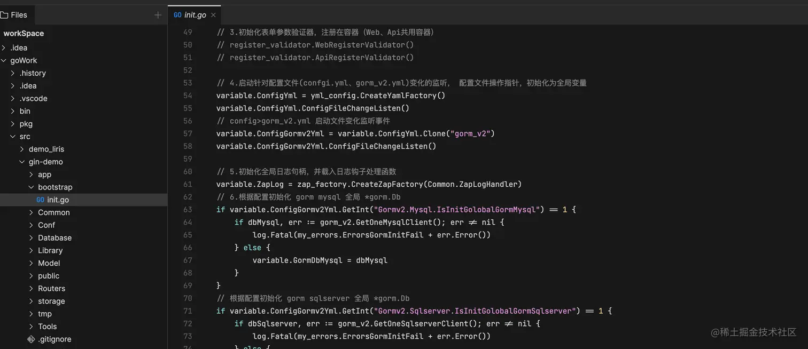Expand the Model folder chevron

pos(31,264)
